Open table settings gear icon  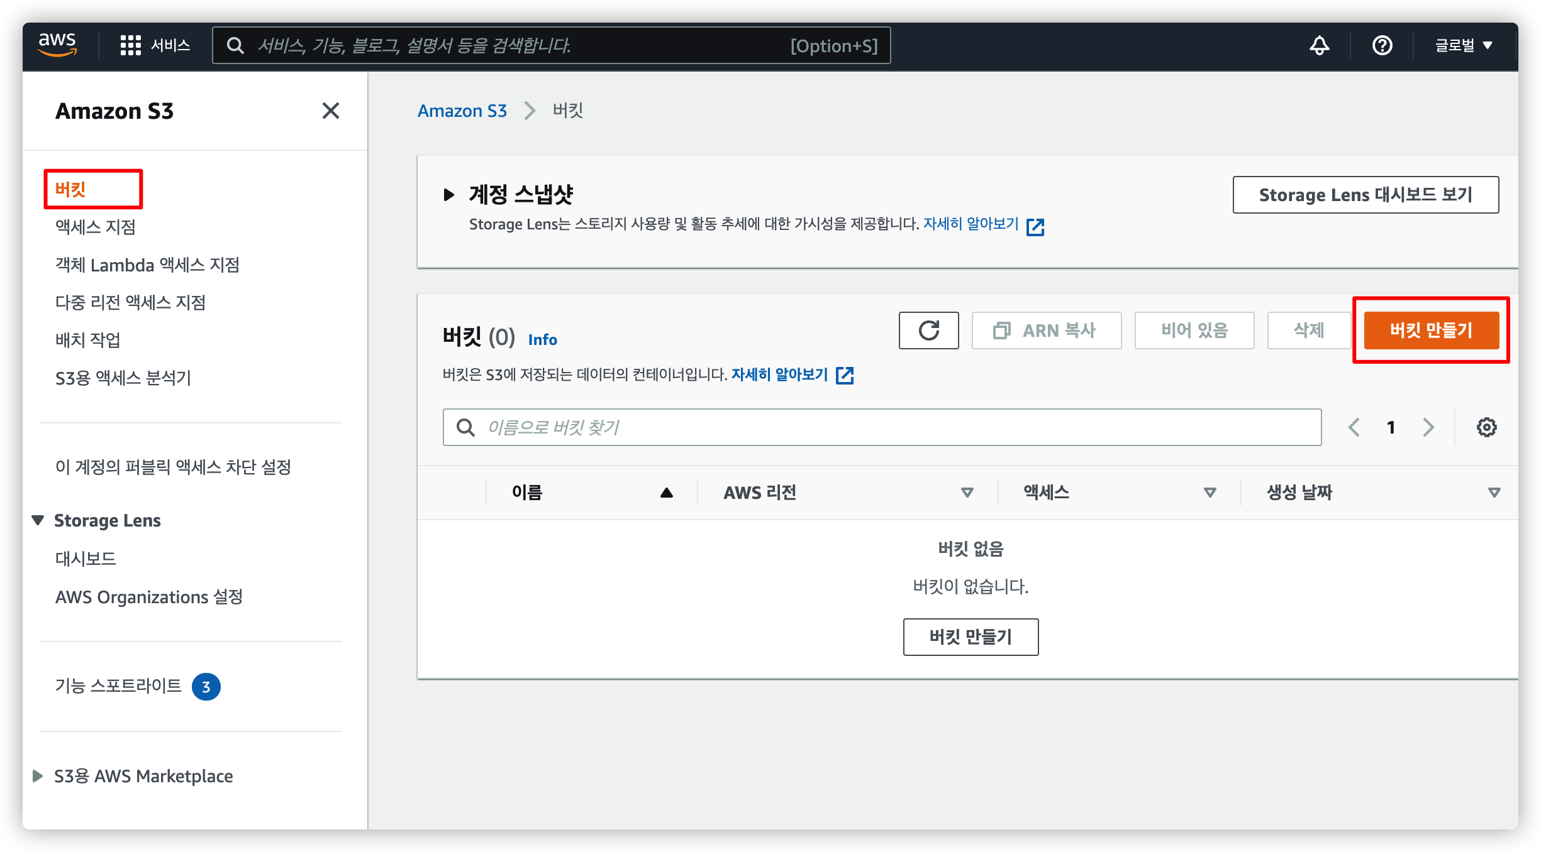[1486, 427]
